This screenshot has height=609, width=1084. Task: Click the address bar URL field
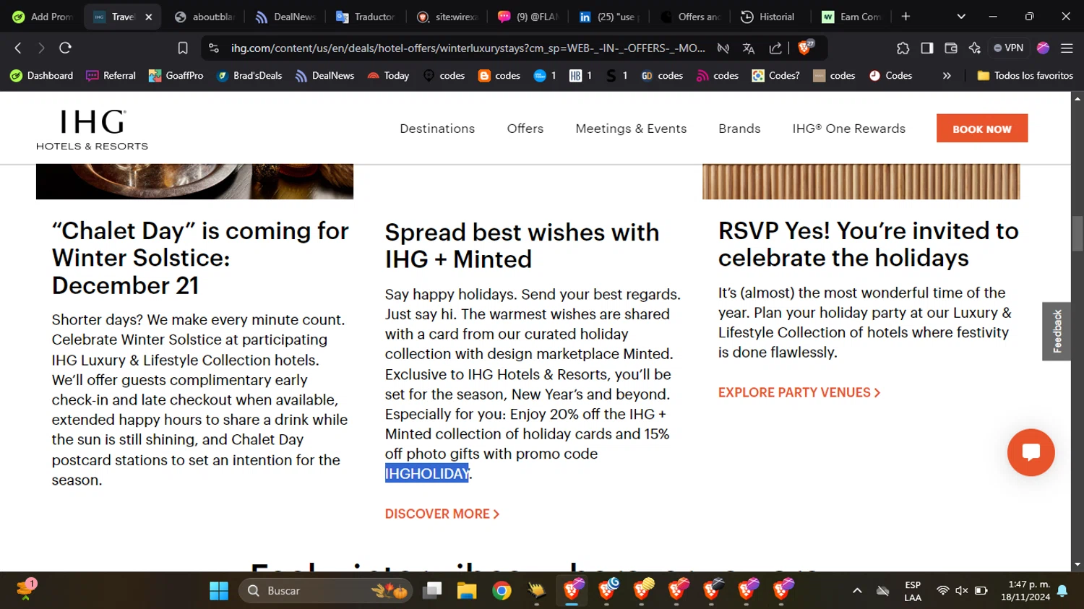coord(468,48)
